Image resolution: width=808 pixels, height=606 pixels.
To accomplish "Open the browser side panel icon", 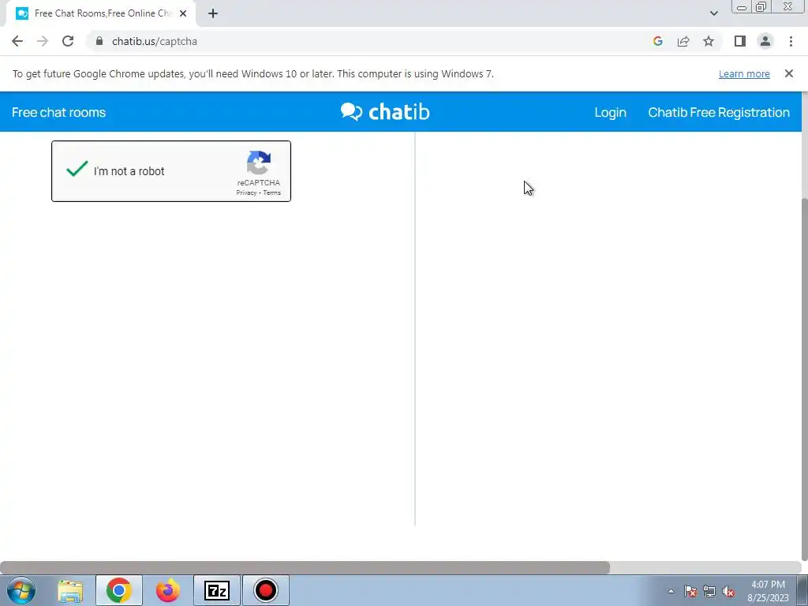I will tap(740, 41).
